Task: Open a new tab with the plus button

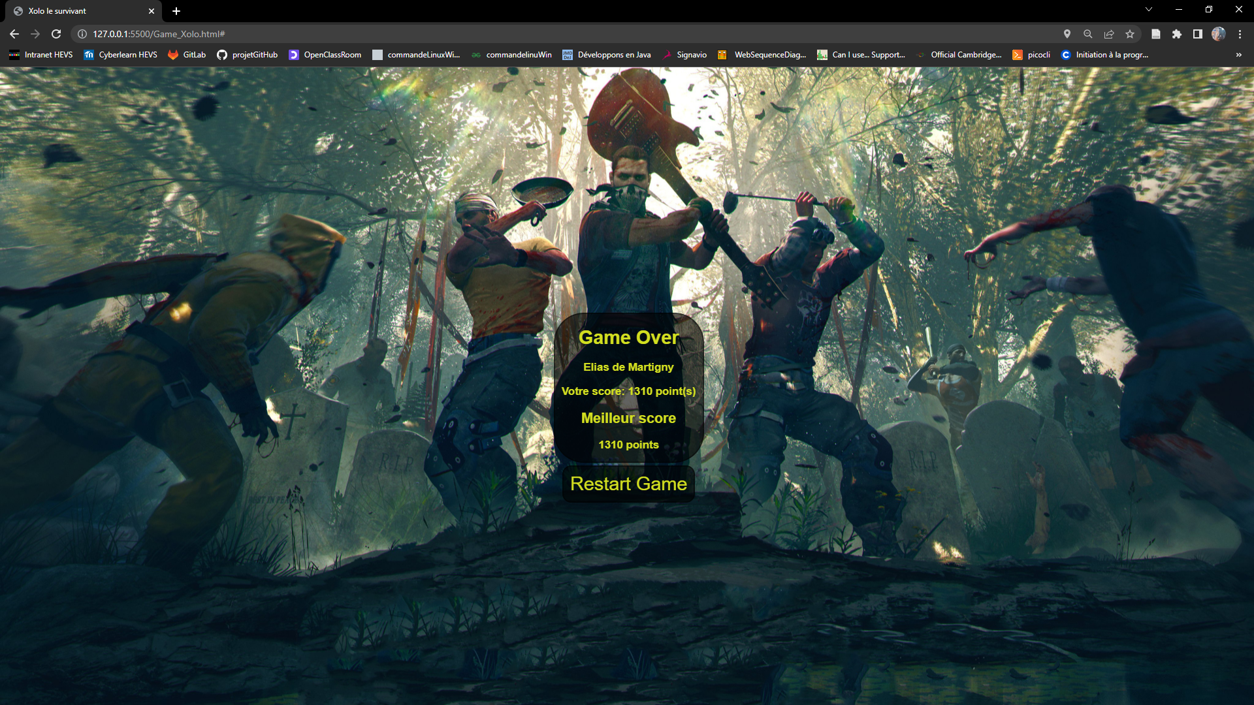Action: (176, 11)
